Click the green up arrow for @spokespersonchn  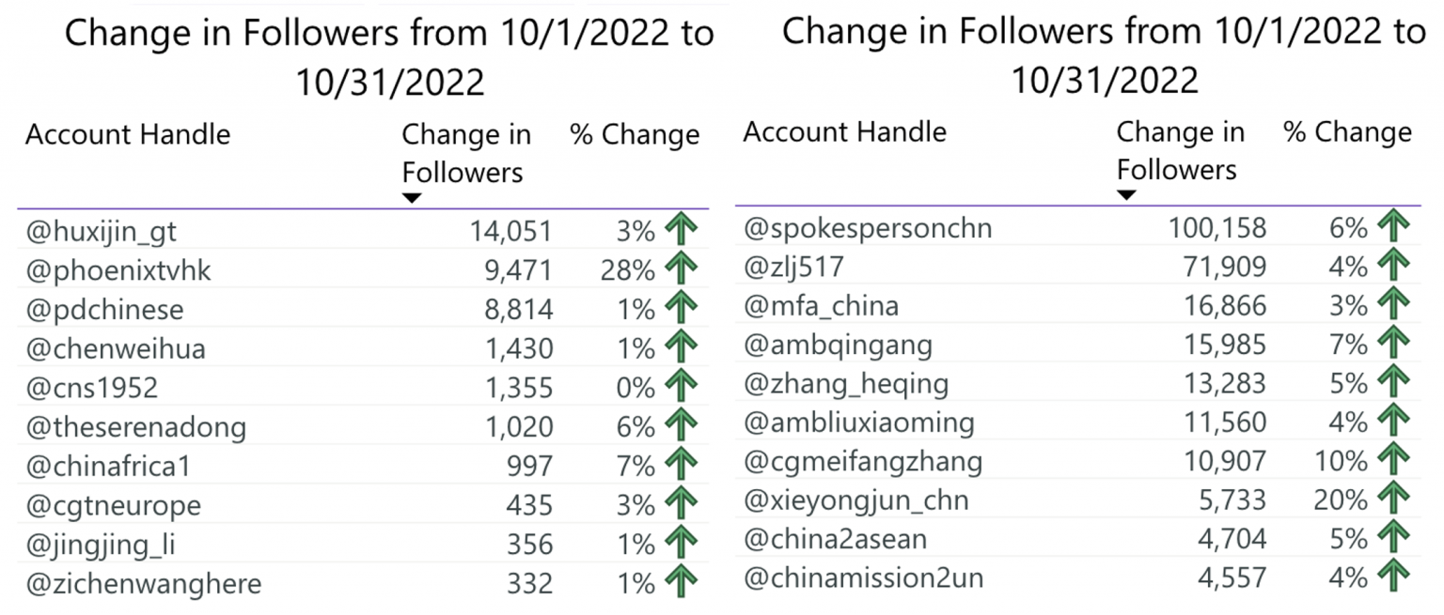point(1393,227)
